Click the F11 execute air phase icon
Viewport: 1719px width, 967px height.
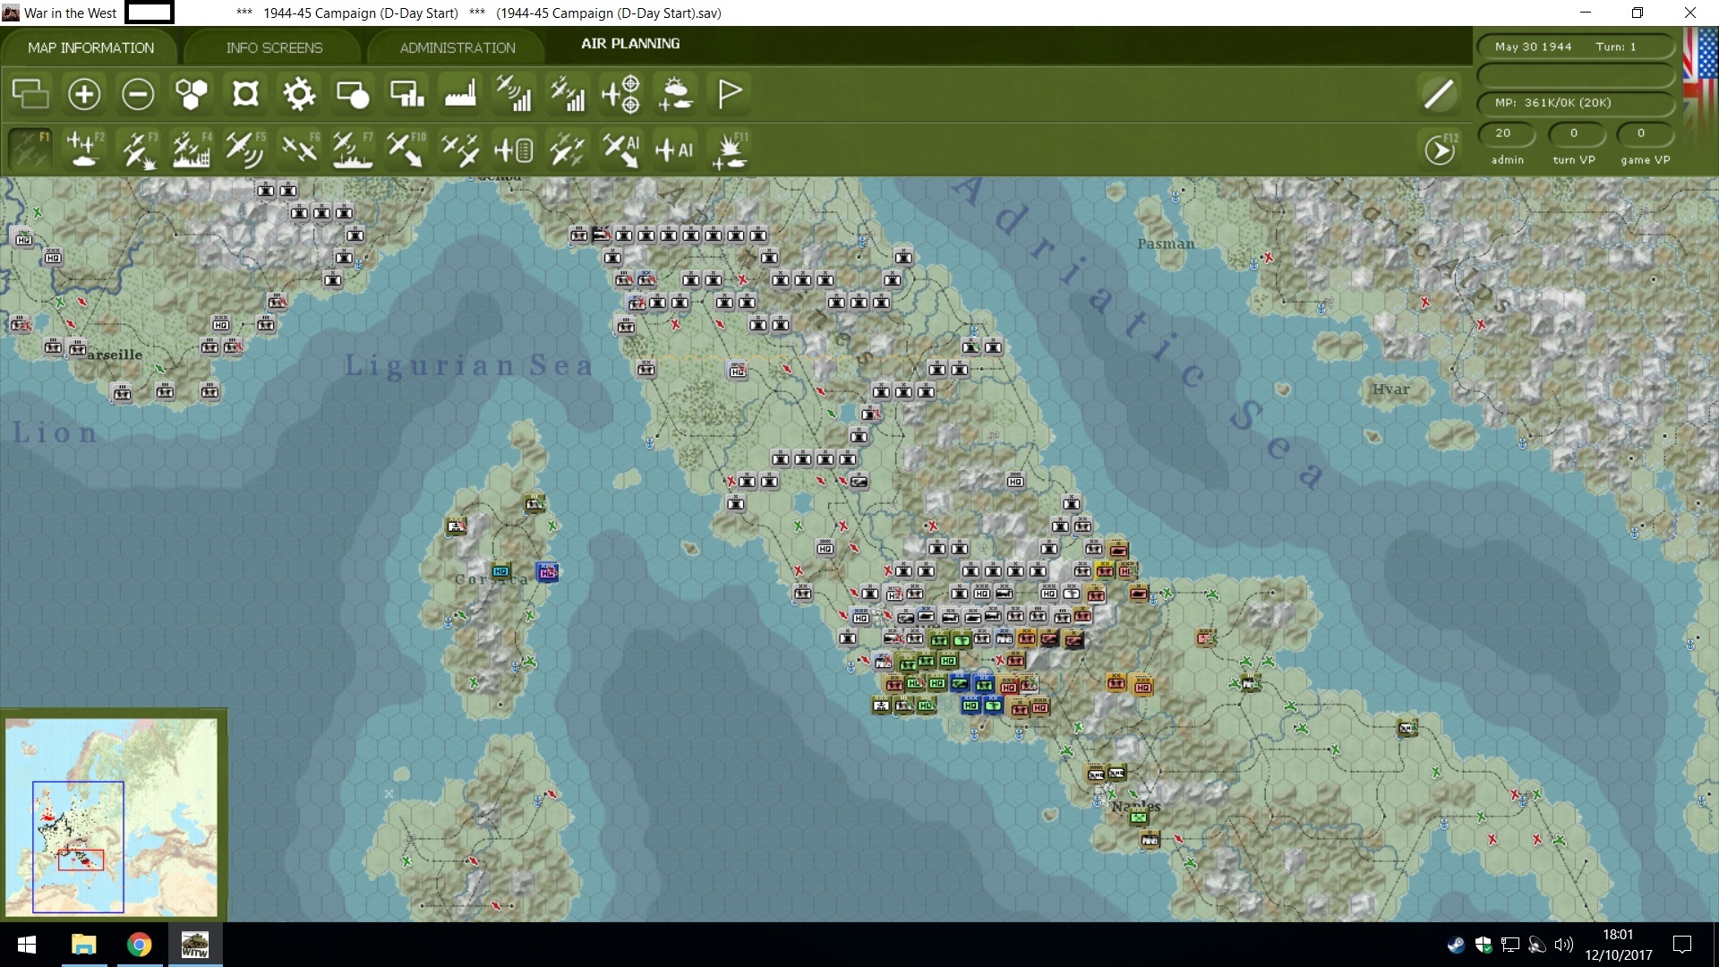[730, 149]
